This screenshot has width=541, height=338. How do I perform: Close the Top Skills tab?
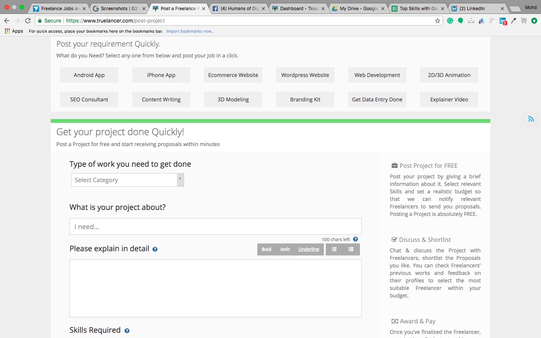point(443,9)
